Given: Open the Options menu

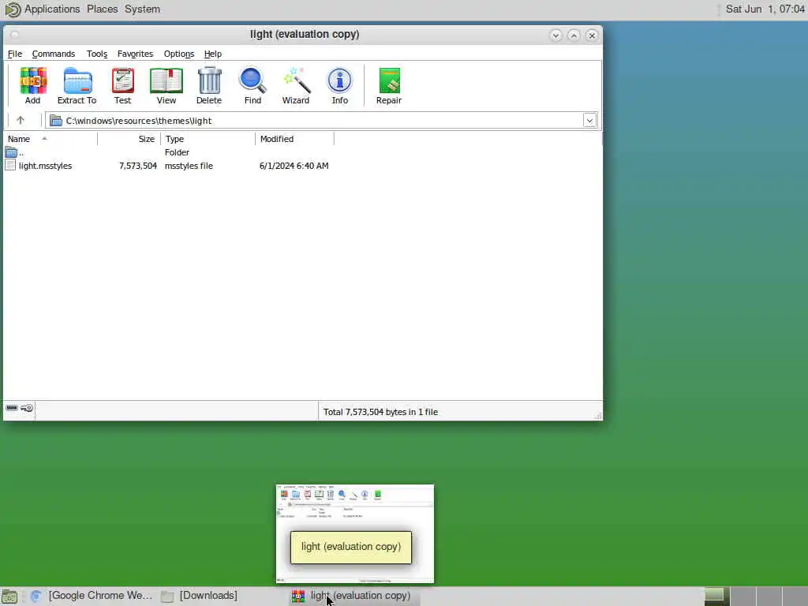Looking at the screenshot, I should [x=179, y=54].
